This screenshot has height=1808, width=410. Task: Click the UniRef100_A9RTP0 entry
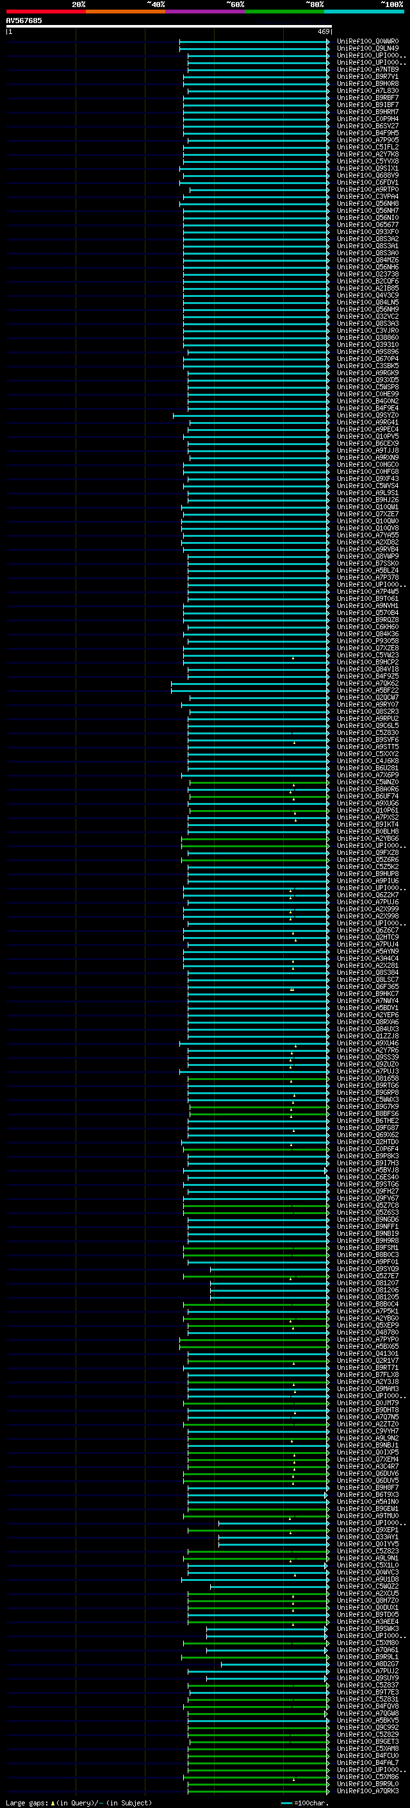tap(367, 189)
